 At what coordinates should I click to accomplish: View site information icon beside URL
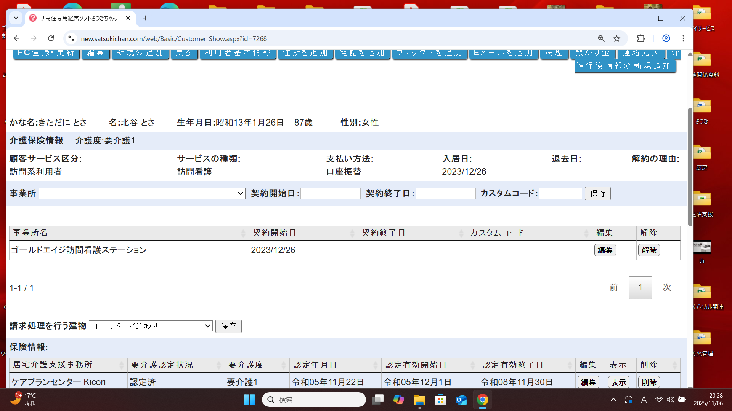pos(71,38)
